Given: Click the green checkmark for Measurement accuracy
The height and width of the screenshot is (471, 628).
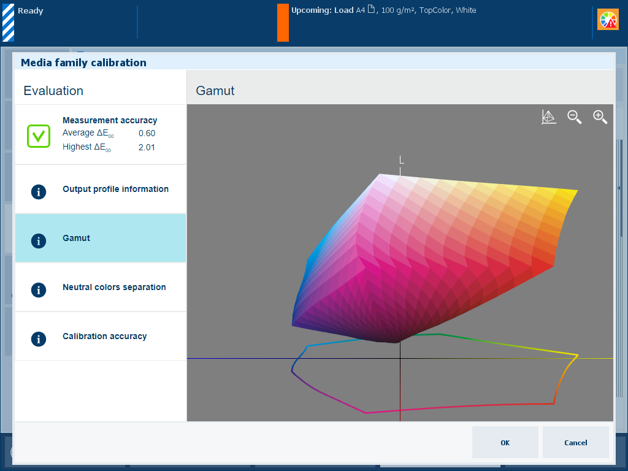Looking at the screenshot, I should click(39, 136).
